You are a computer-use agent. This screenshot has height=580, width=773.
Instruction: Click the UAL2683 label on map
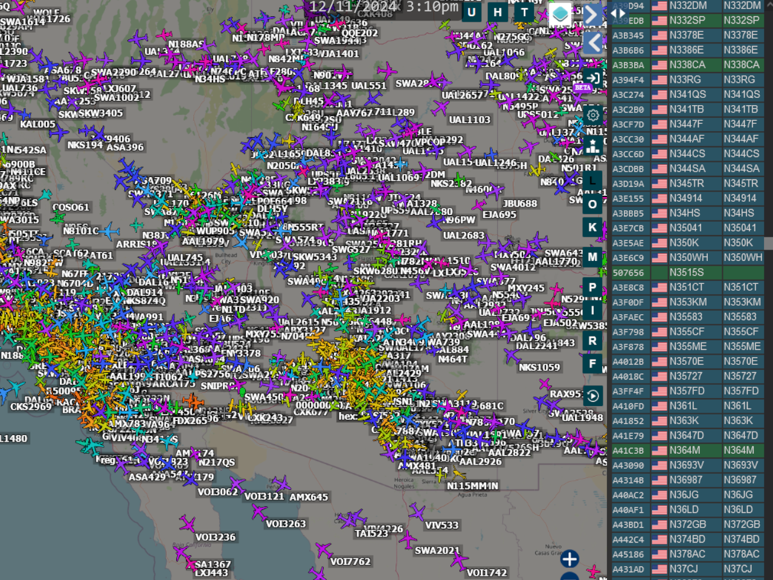(463, 236)
